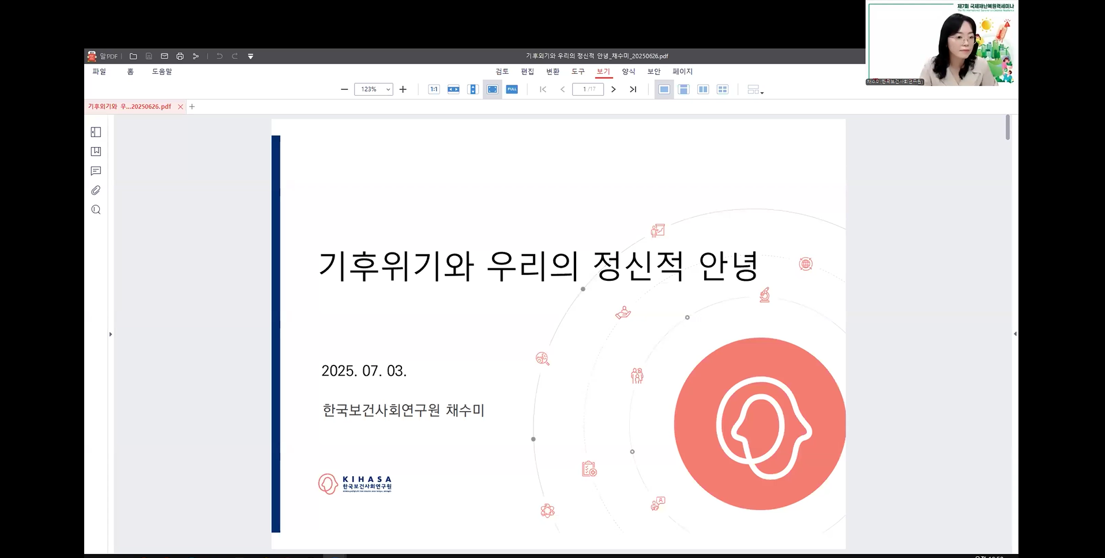Open the page thumbnails sidebar panel
The image size is (1105, 558).
[x=96, y=132]
